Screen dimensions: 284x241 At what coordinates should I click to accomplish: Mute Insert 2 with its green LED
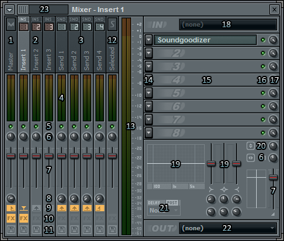coord(36,127)
